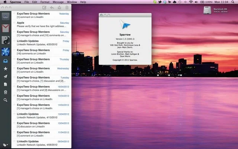Click the volume speaker icon in the menu bar
Image resolution: width=238 pixels, height=149 pixels.
click(196, 2)
